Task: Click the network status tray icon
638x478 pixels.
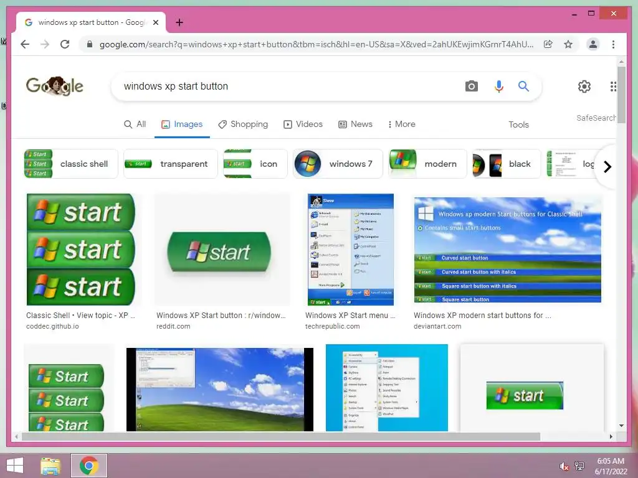Action: pyautogui.click(x=579, y=466)
